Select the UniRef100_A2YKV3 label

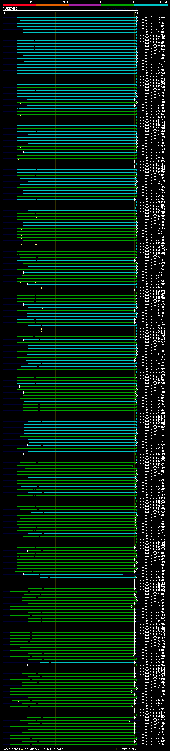point(152,346)
